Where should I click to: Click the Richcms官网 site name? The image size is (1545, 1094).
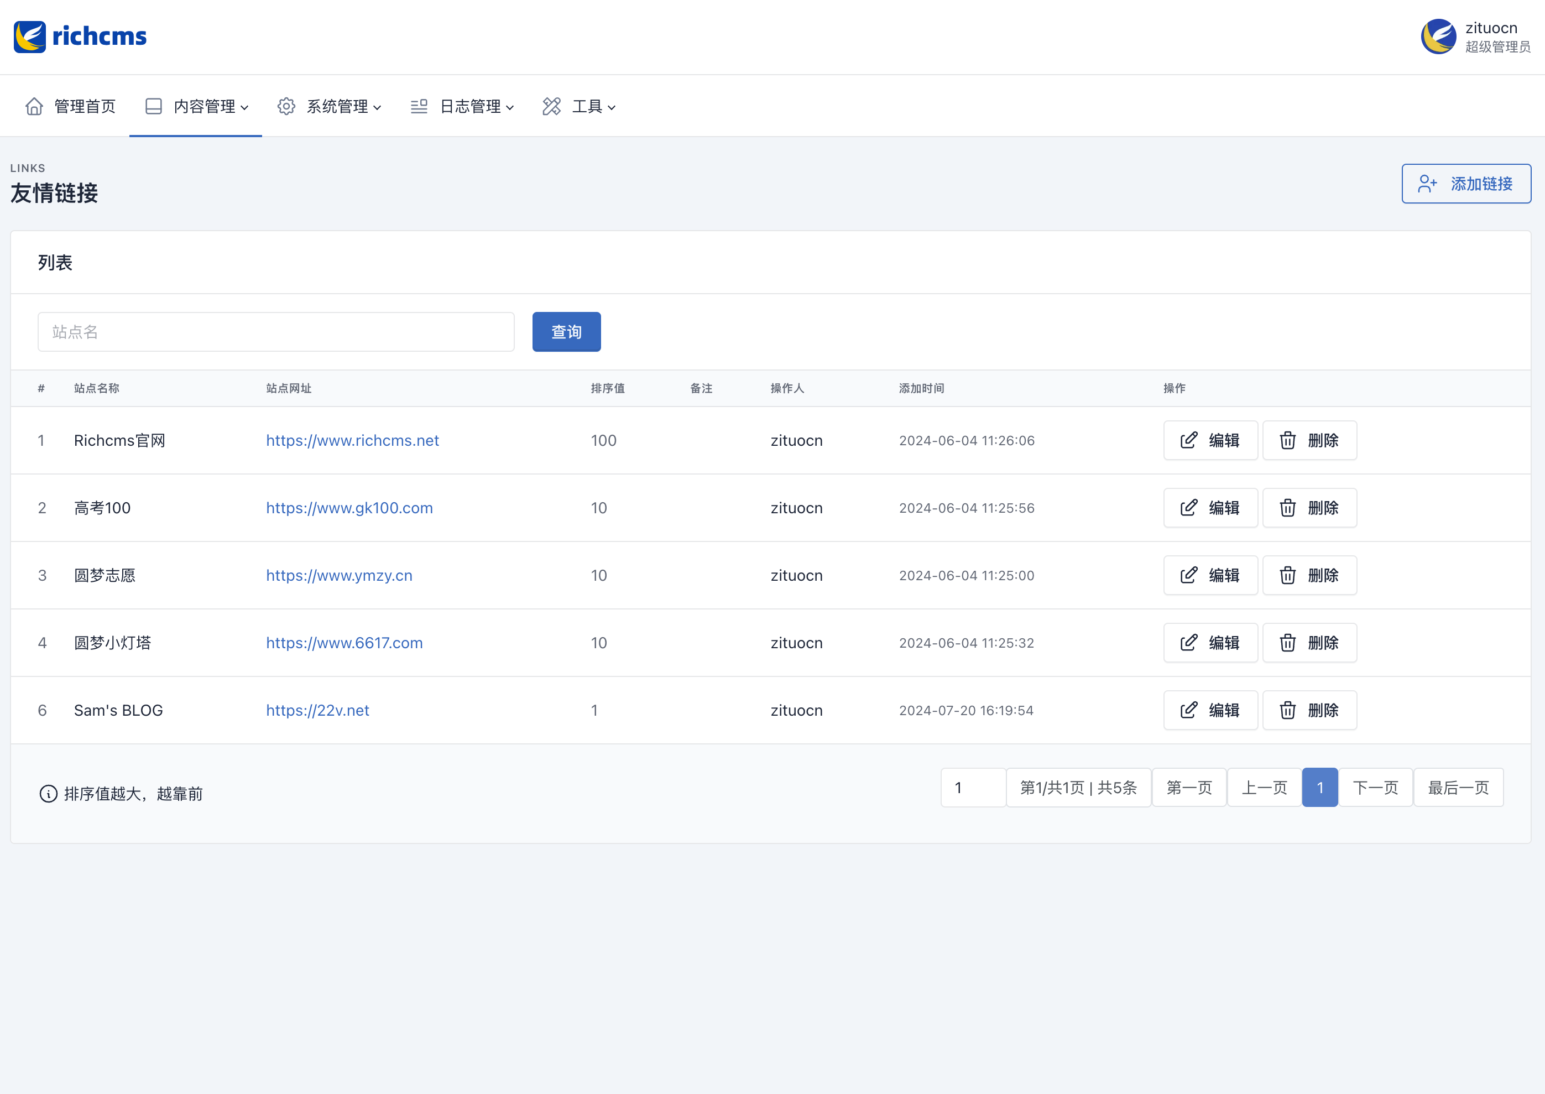(120, 441)
